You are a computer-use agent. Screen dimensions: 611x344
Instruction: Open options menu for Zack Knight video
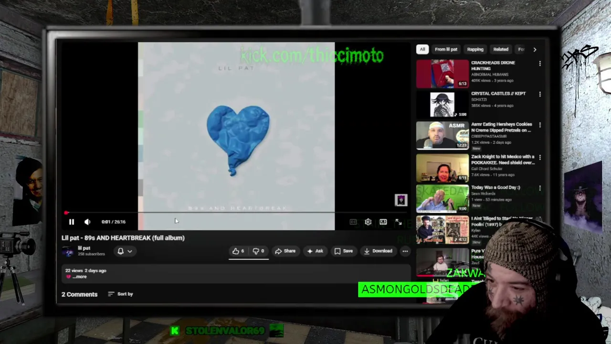540,157
